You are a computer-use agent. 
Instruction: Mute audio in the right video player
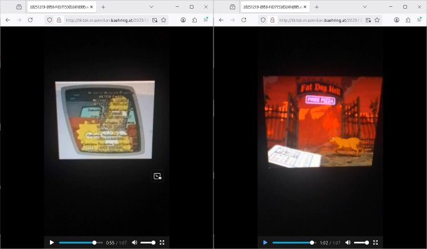tap(348, 242)
